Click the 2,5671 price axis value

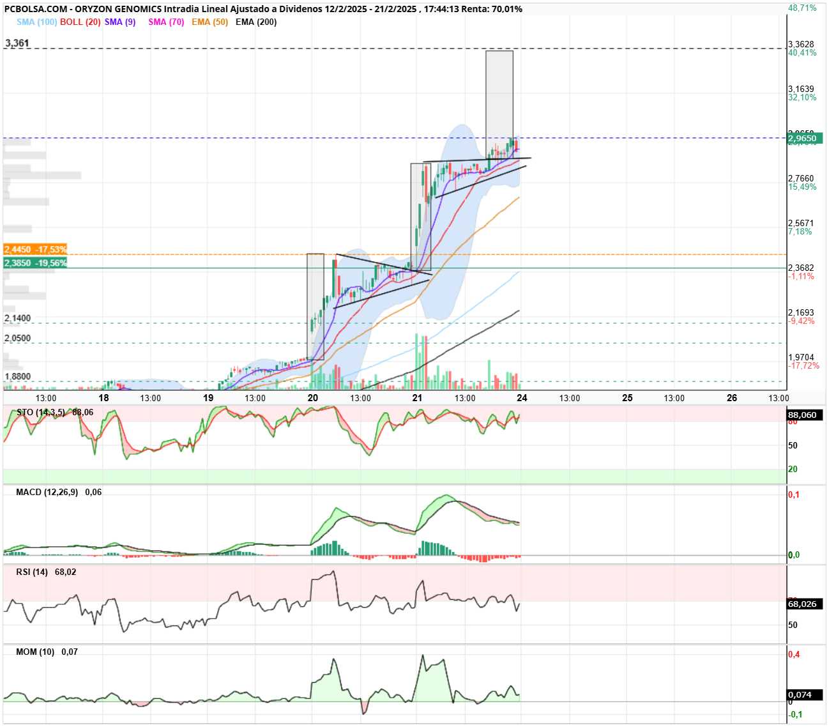tap(801, 223)
